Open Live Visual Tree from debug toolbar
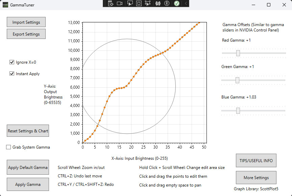Screen dimensions: 292x196 click(111, 3)
